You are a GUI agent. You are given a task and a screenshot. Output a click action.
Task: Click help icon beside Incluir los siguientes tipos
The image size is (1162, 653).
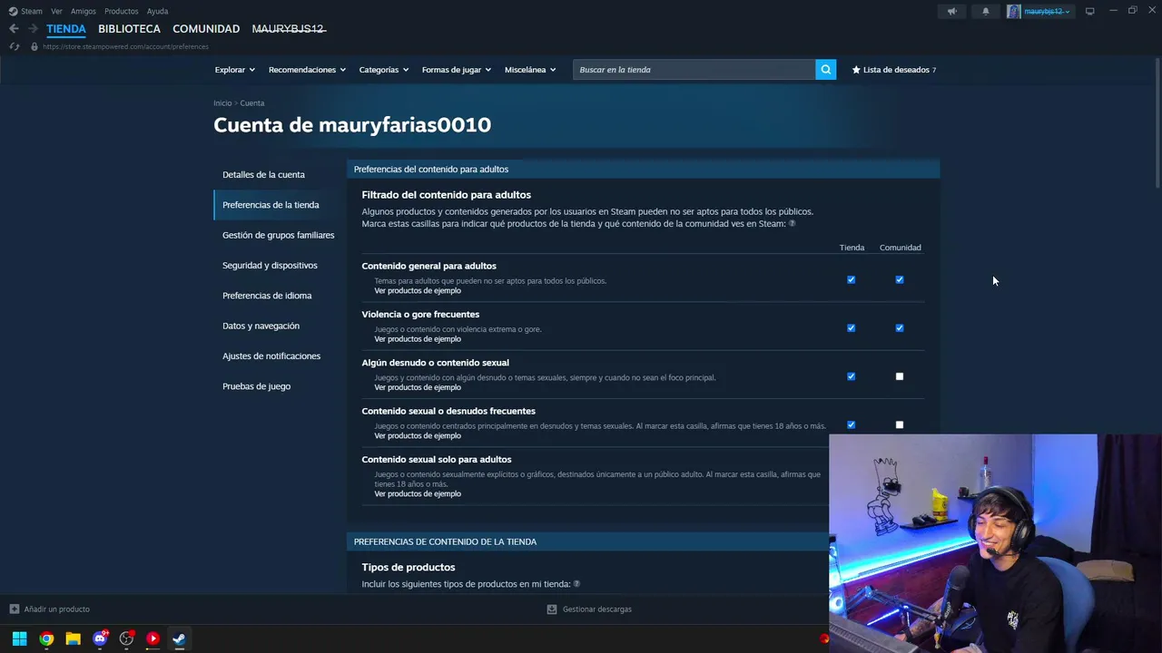coord(576,584)
